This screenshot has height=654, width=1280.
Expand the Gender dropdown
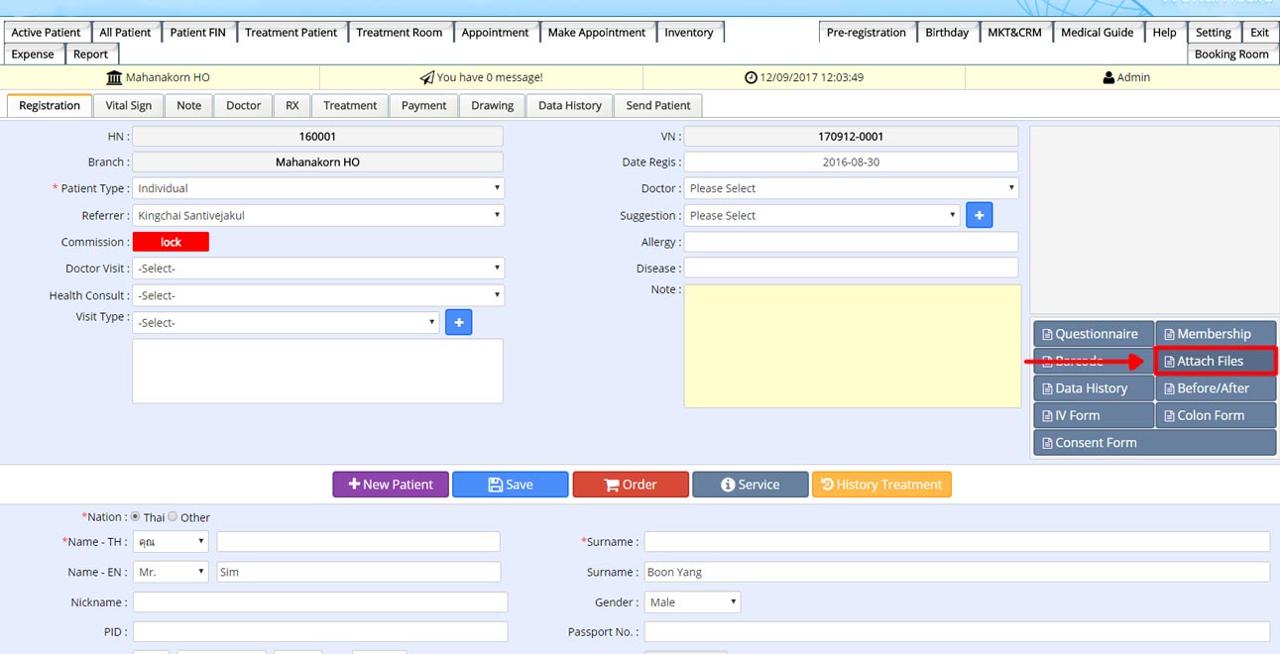click(x=692, y=601)
